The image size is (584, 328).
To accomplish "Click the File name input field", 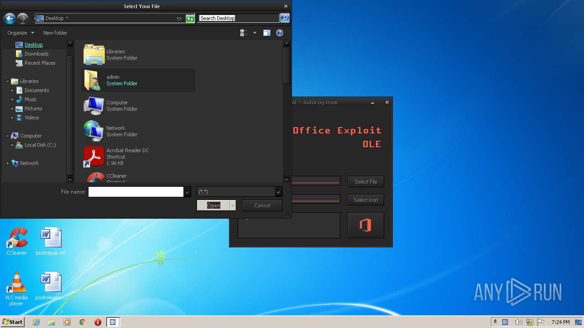I will [x=136, y=192].
